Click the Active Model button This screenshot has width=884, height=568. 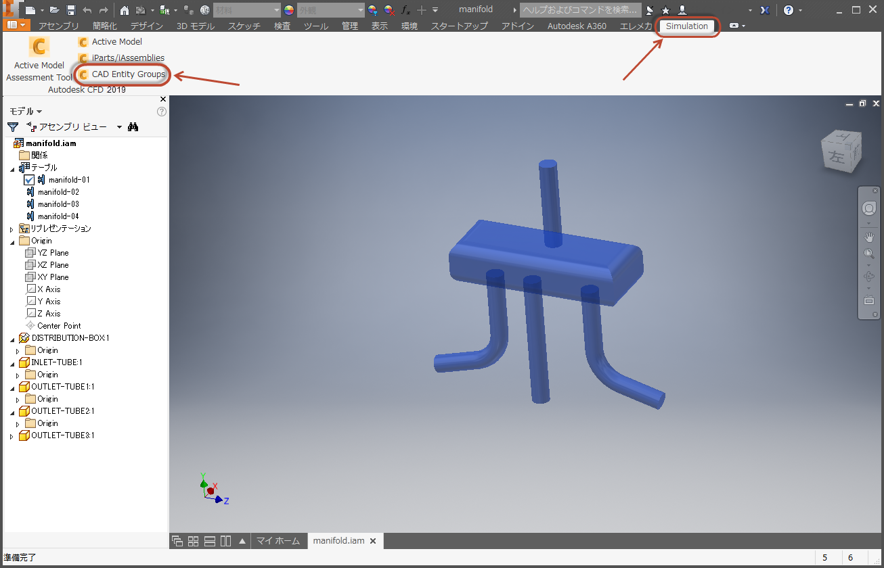point(110,42)
